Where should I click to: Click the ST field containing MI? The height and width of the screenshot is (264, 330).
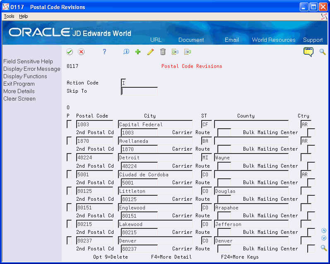206,157
